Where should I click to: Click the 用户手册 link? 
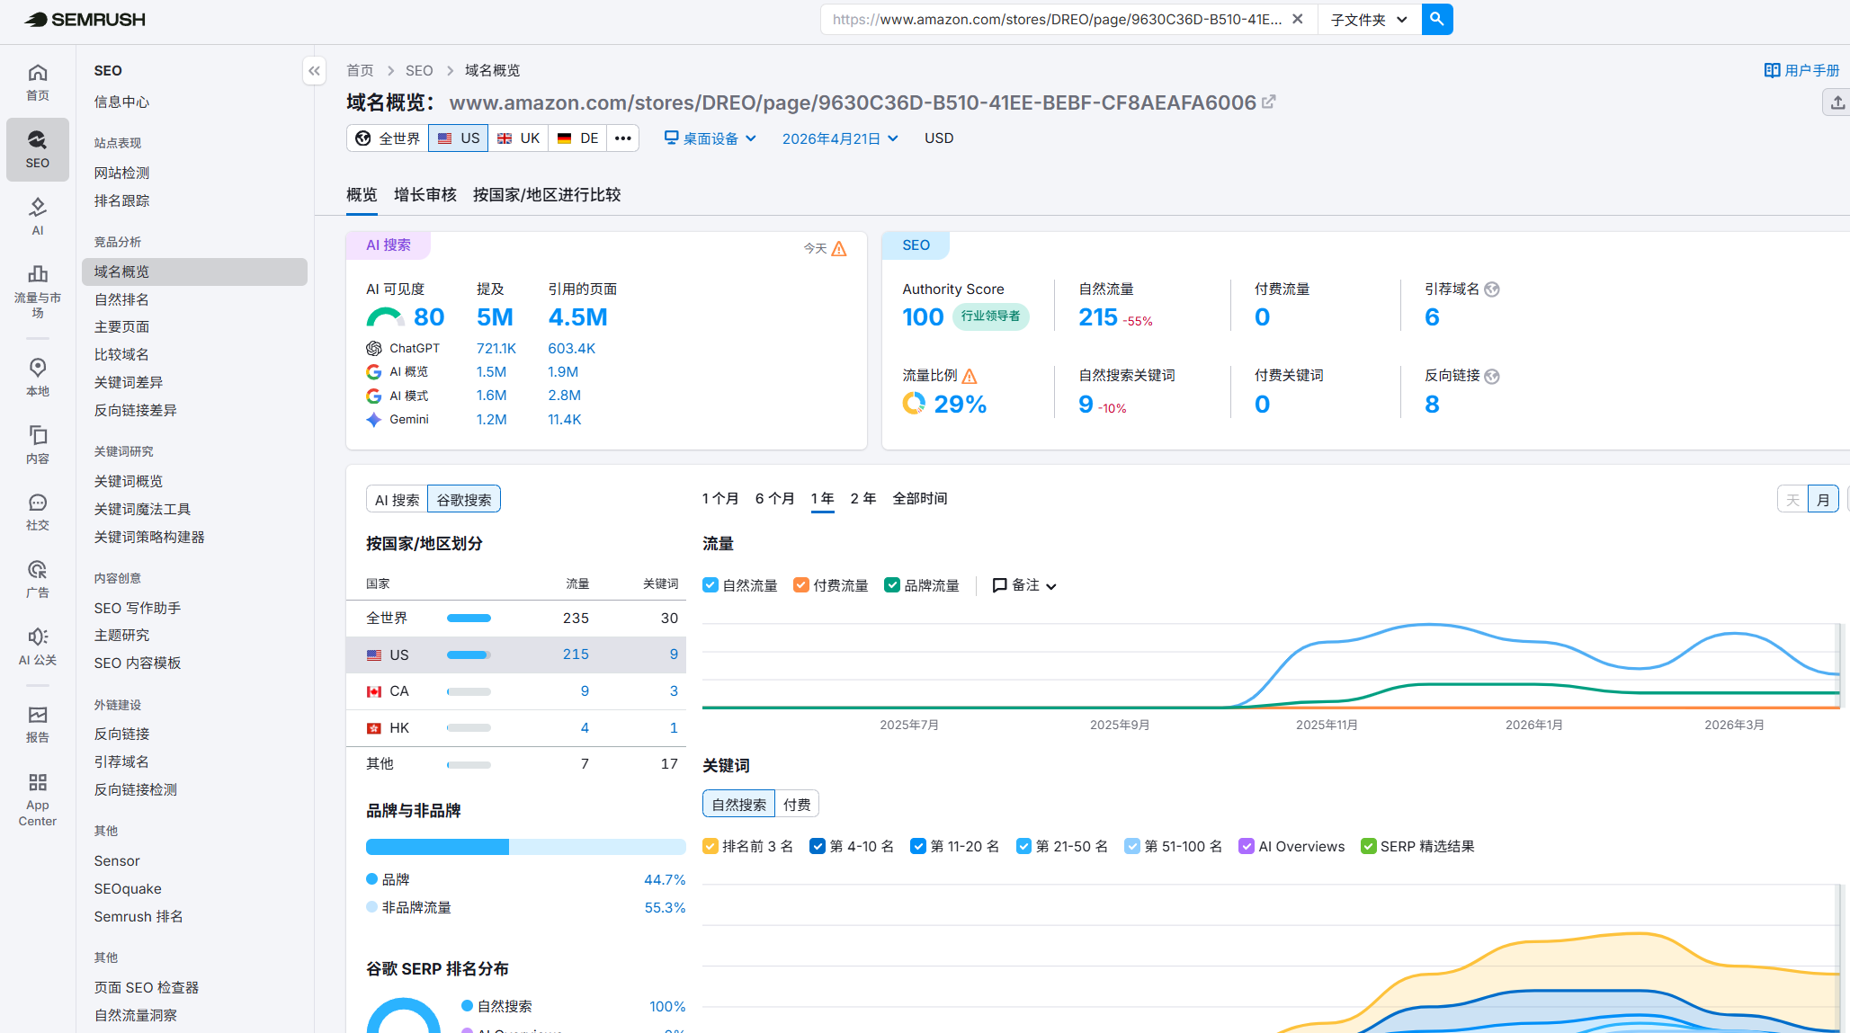[x=1802, y=70]
